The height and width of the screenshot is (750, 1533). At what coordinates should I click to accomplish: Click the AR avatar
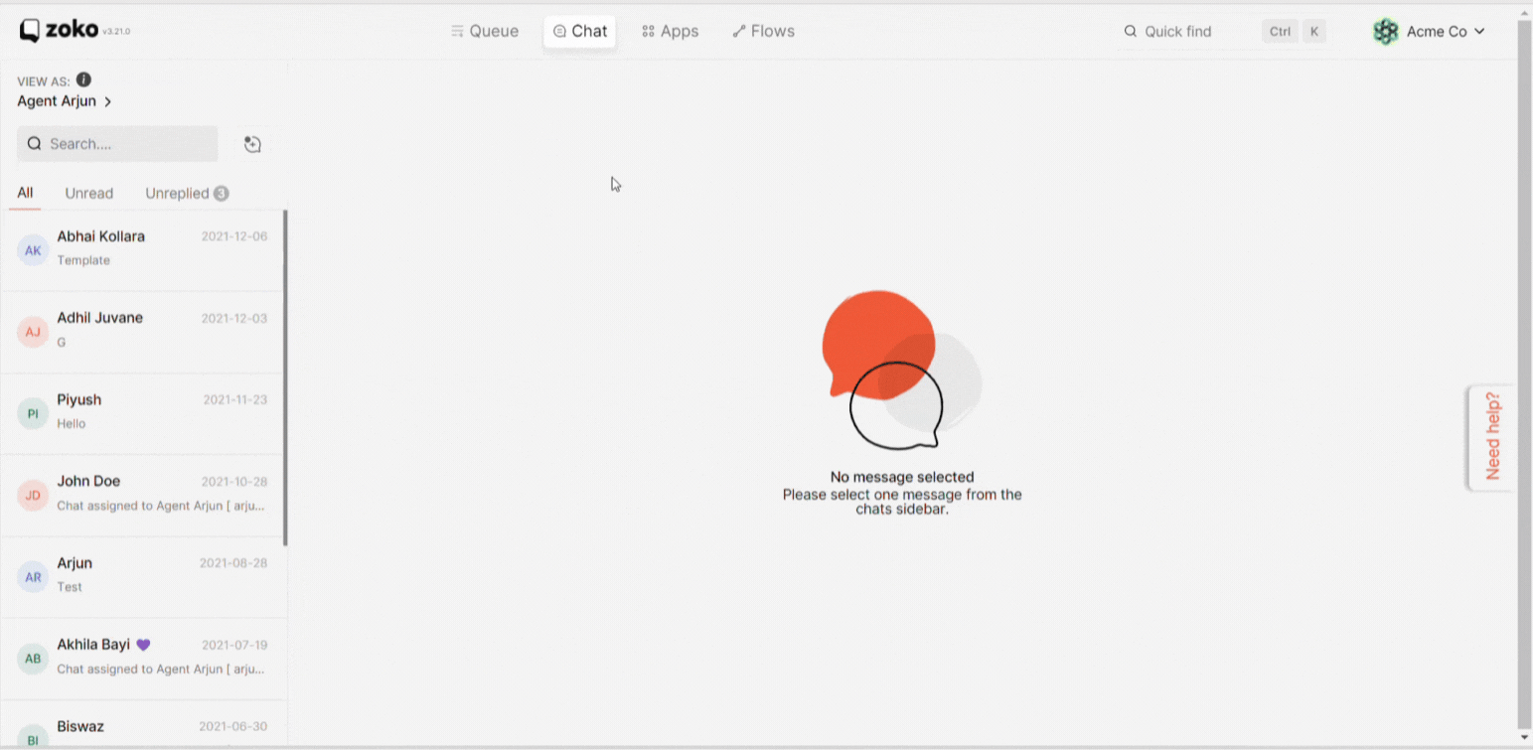pos(33,577)
